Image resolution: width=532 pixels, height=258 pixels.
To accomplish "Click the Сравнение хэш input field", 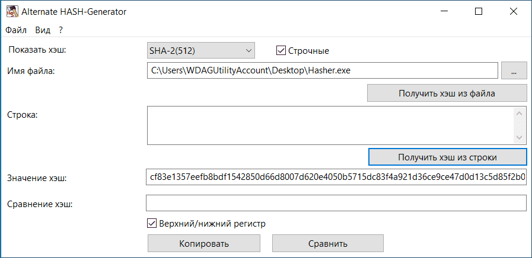I will coord(336,204).
